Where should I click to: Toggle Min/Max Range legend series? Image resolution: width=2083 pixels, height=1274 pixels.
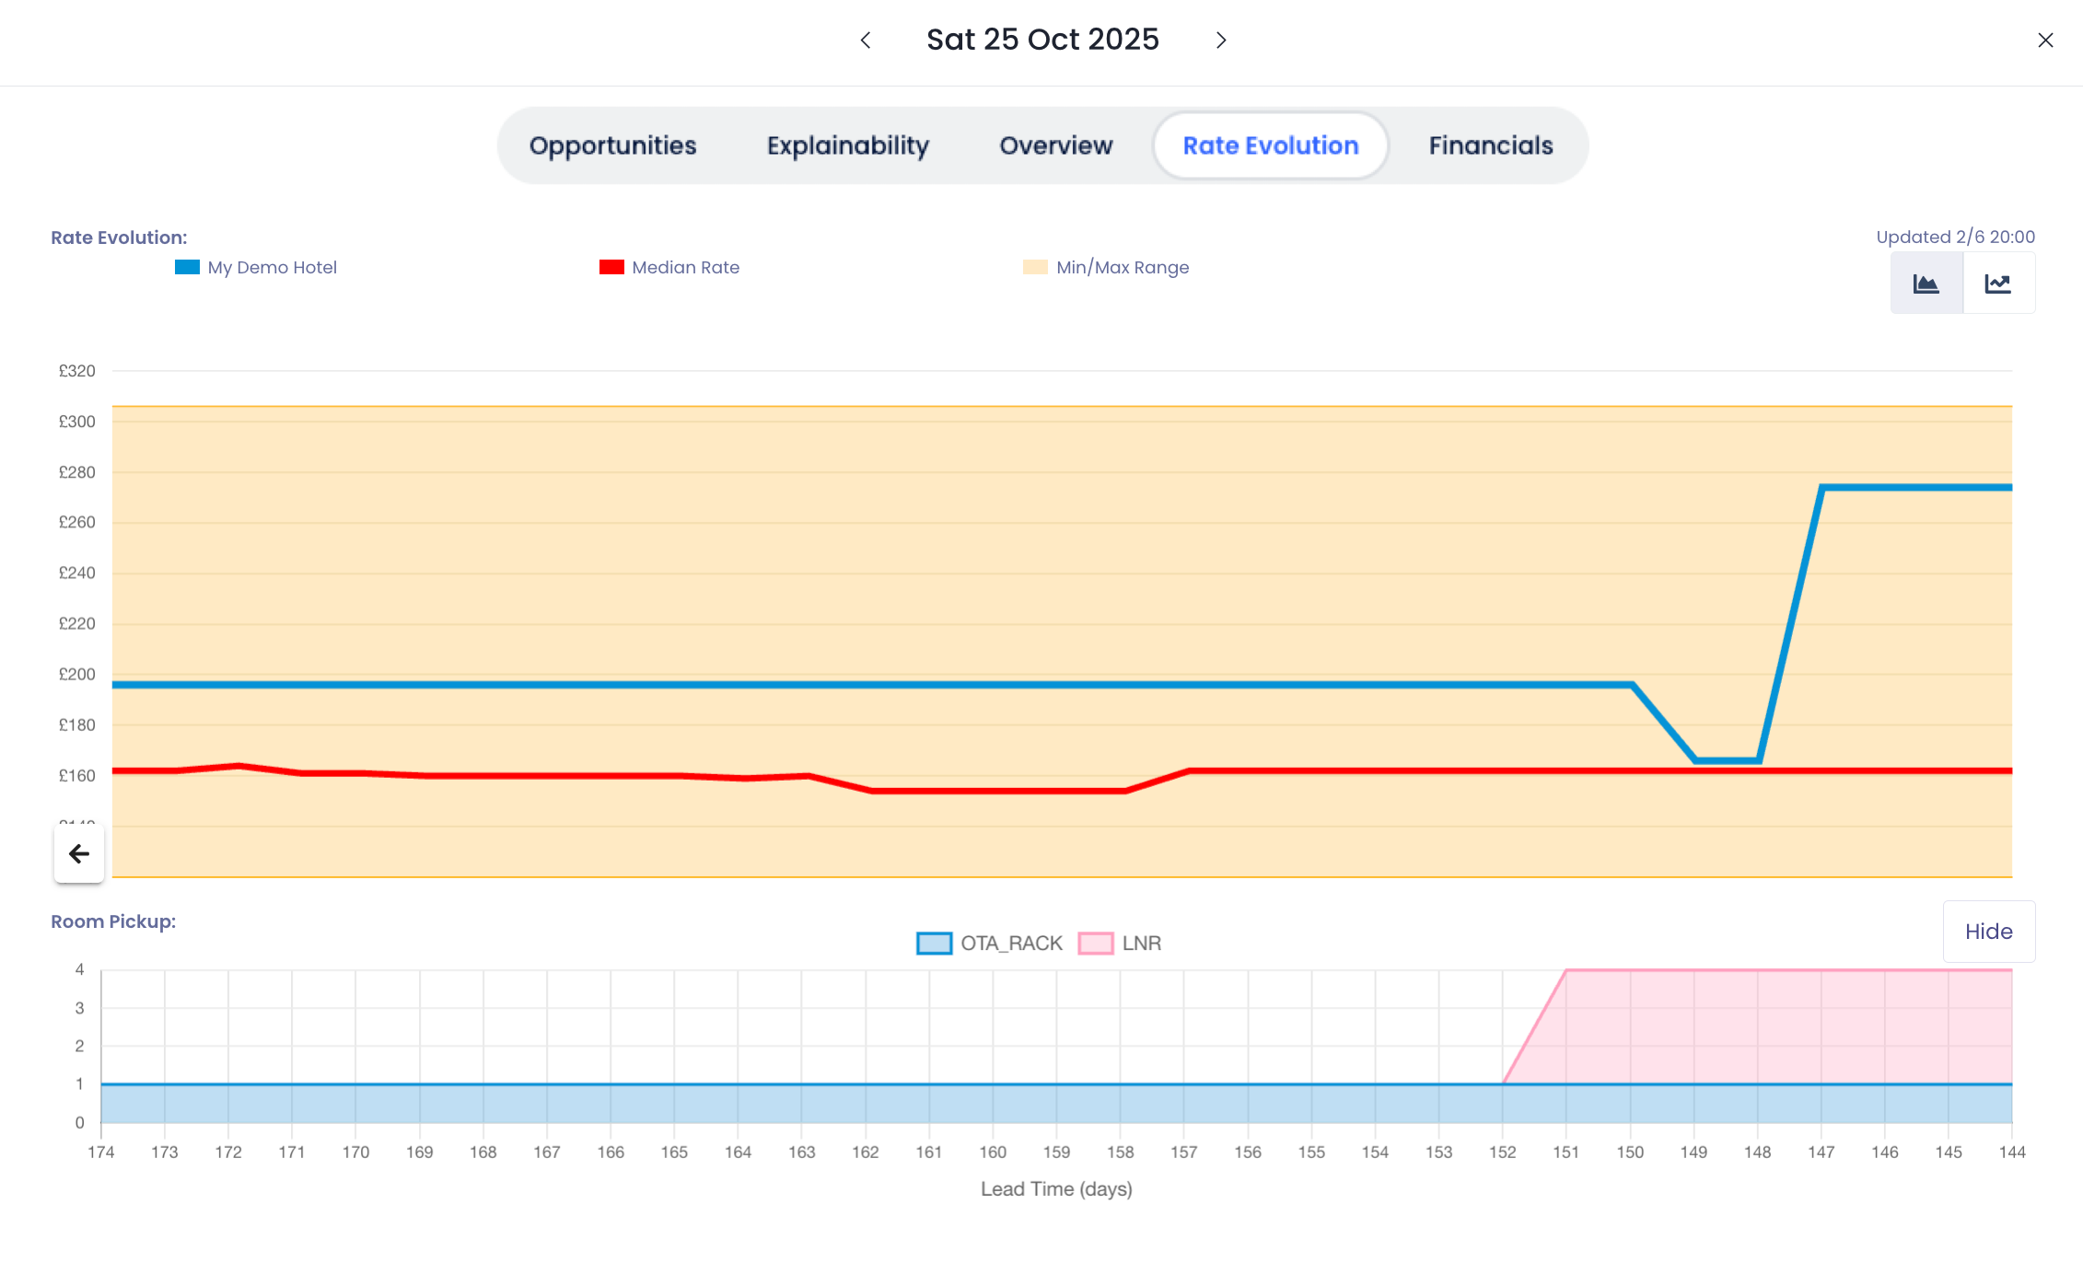1122,268
